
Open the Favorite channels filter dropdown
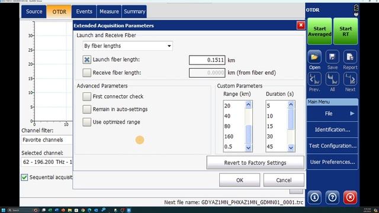[47, 140]
